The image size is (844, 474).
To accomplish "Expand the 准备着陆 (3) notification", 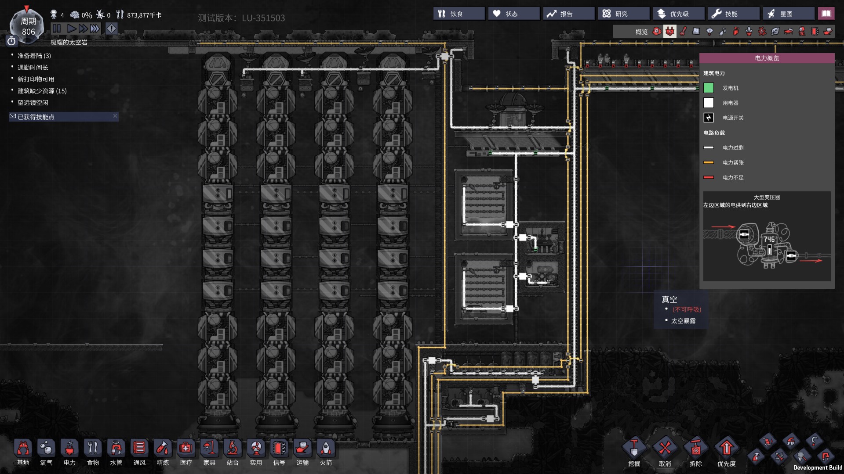I will tap(34, 56).
